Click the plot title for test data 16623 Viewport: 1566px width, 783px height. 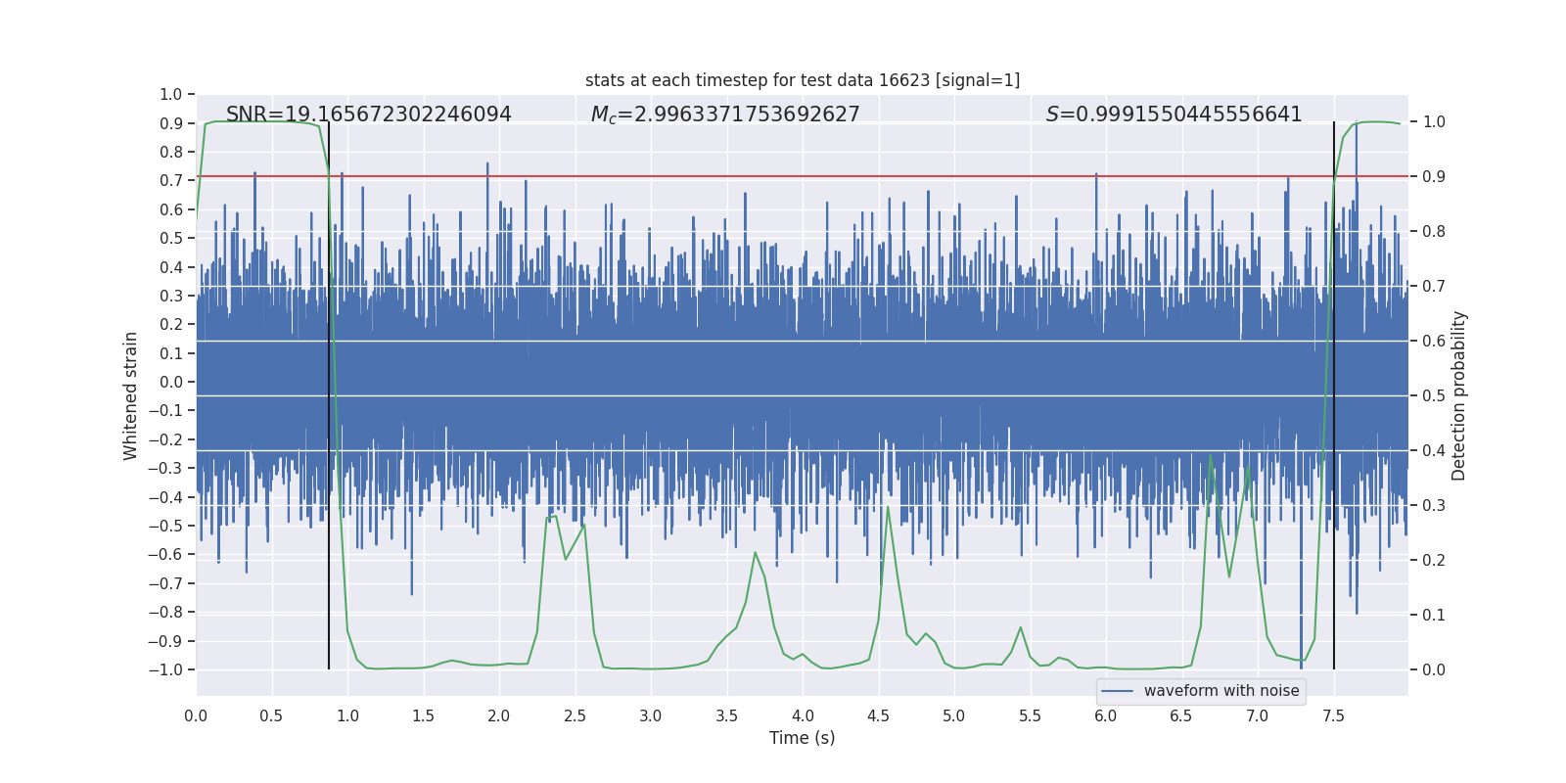click(x=802, y=80)
